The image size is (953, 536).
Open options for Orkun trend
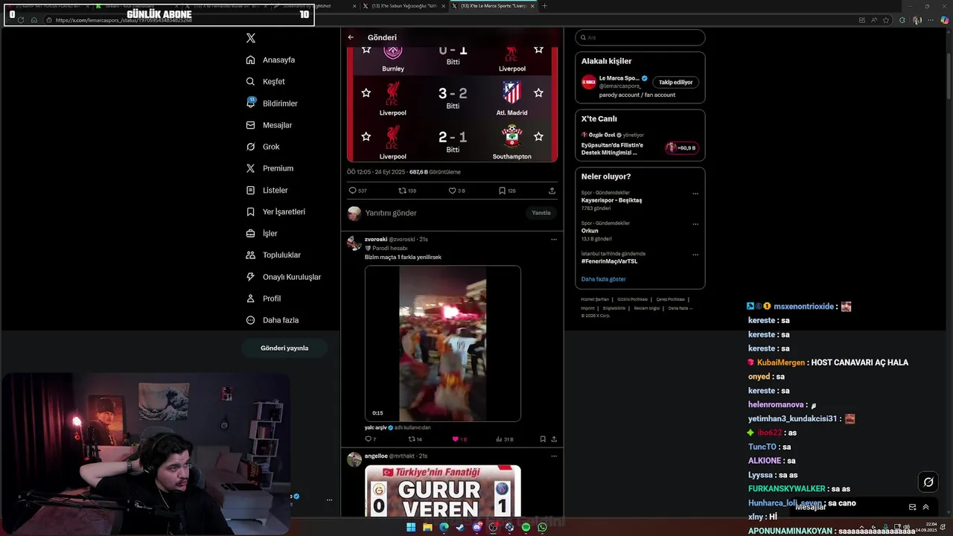pos(695,224)
